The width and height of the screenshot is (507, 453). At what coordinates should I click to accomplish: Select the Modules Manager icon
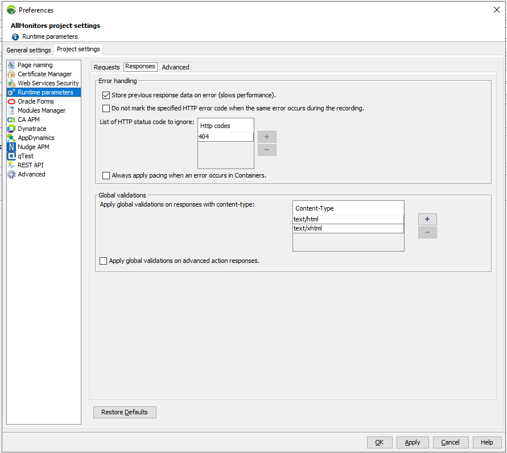pos(11,110)
